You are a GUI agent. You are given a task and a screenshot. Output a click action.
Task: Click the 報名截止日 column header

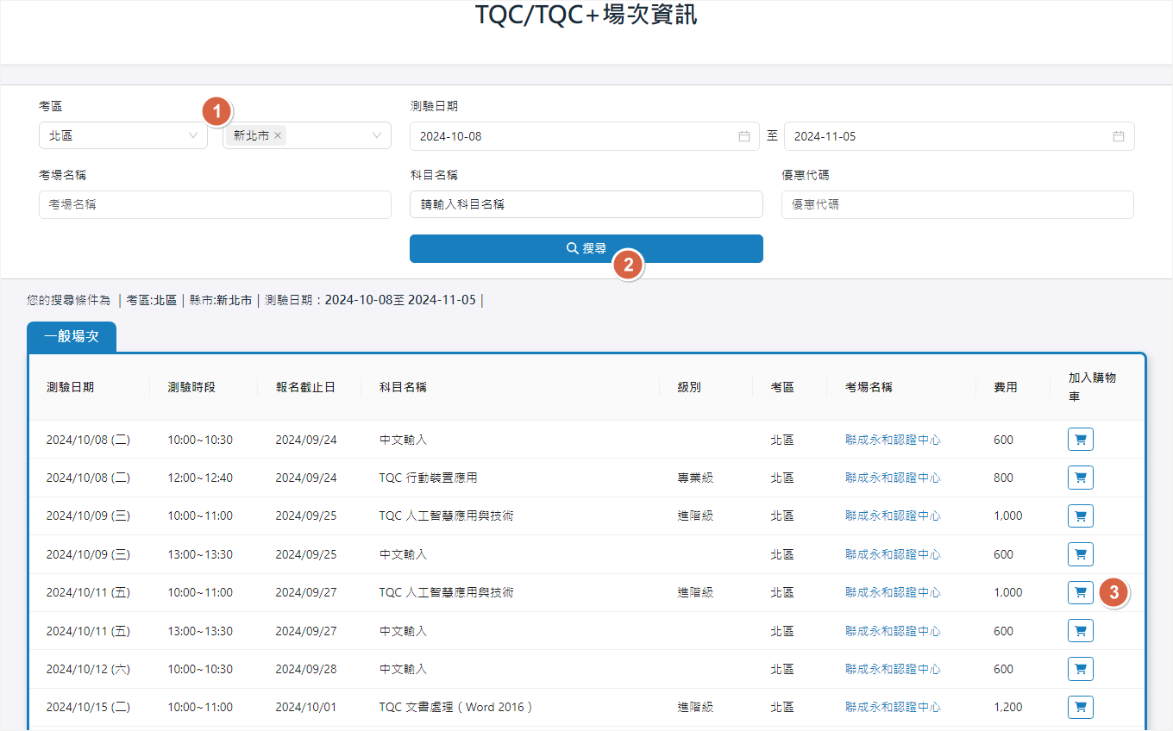304,387
